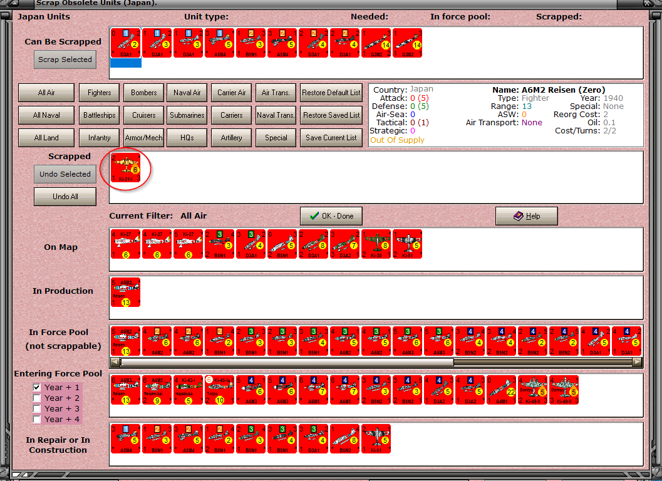
Task: Select the first A6M2 Reisen in Force Pool row
Action: tap(126, 341)
